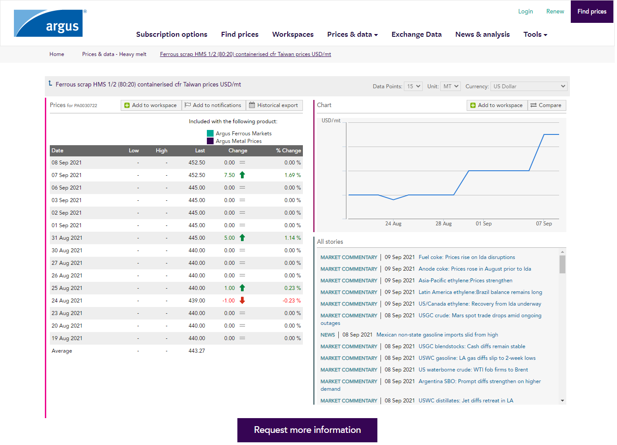Click the Find prices purple button
The image size is (617, 445).
tap(591, 12)
